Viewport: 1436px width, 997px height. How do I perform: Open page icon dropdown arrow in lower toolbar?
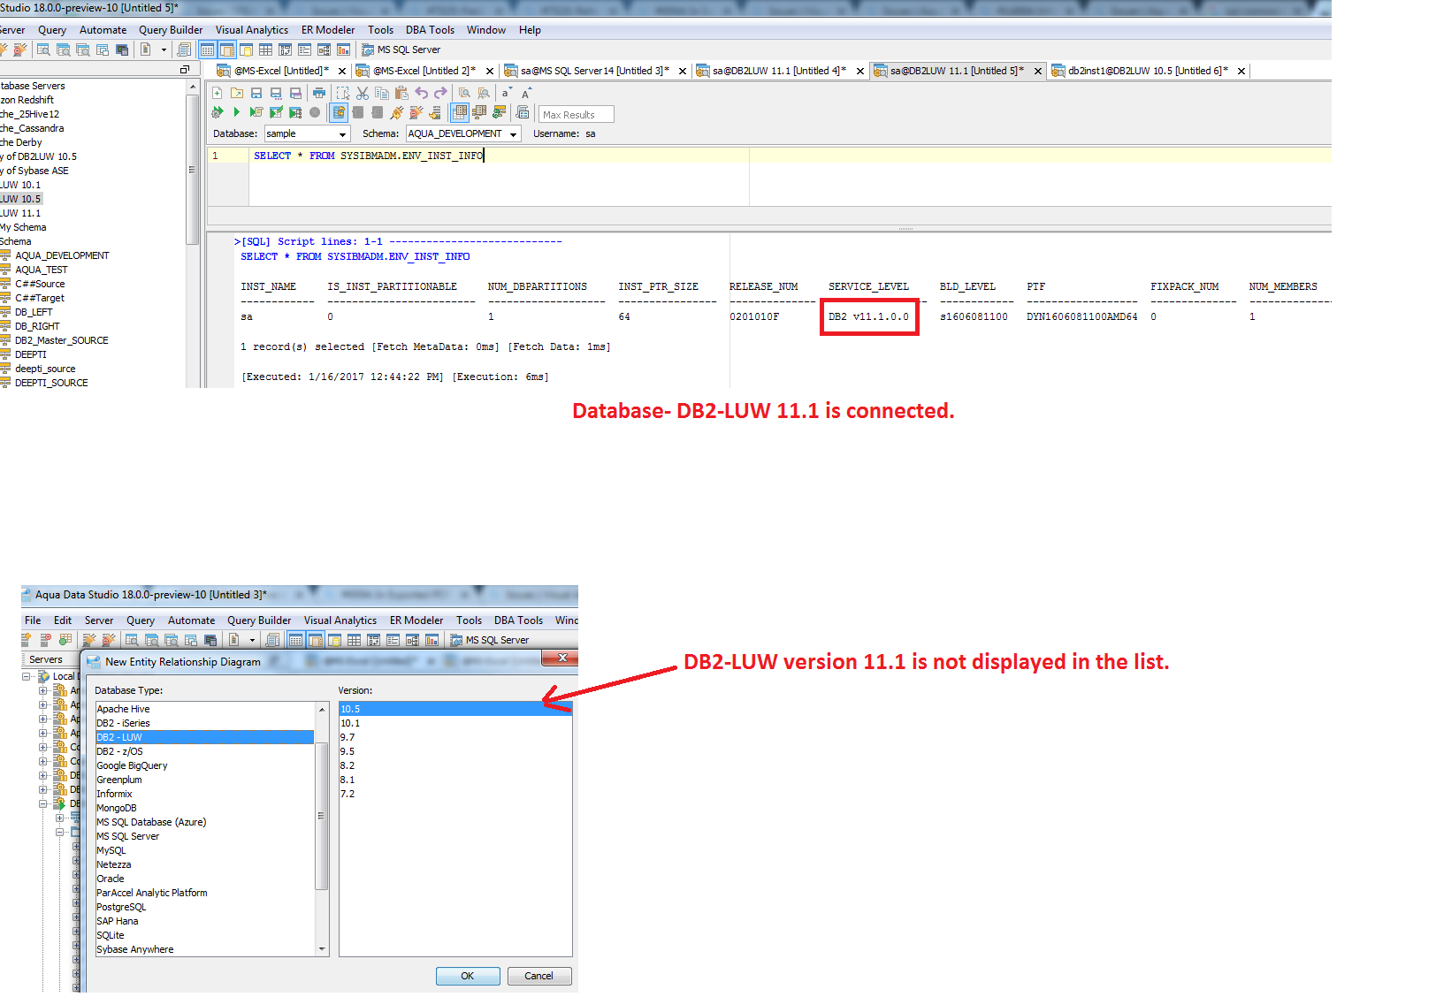tap(252, 640)
